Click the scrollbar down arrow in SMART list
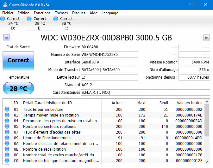213x168 pixels. tap(207, 162)
